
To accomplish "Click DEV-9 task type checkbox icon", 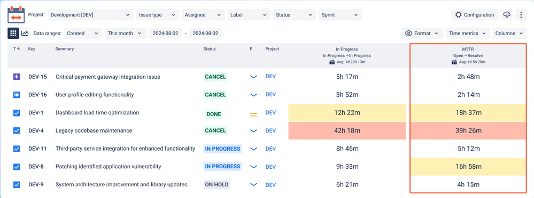I will pos(17,185).
